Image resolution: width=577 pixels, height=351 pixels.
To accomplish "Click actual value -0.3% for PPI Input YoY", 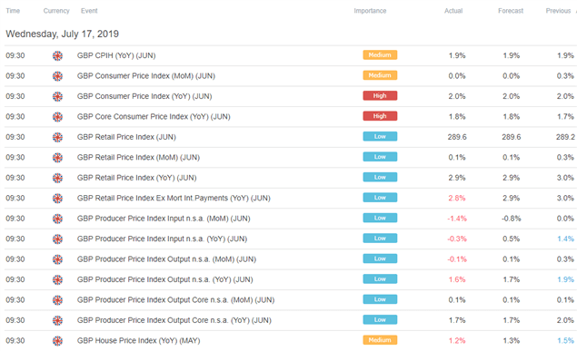I will (457, 239).
